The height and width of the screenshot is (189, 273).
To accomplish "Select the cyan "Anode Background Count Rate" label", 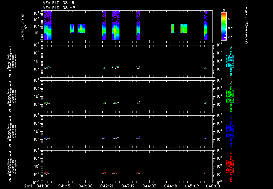I will (230, 61).
